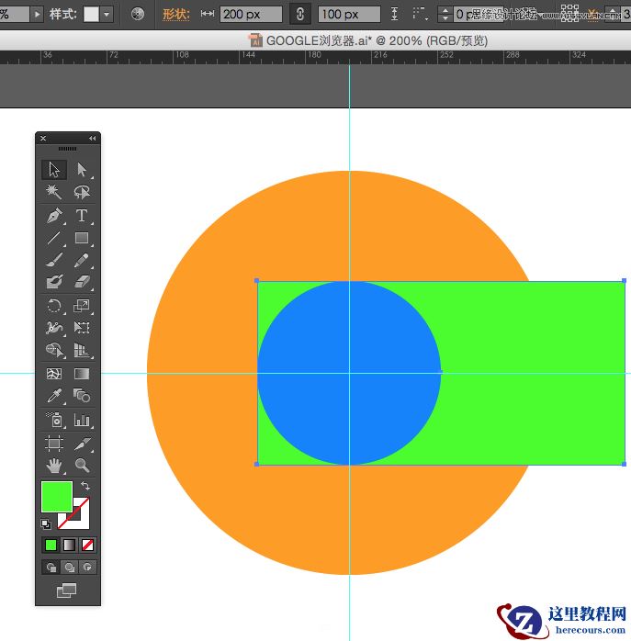
Task: Pick the Mesh tool
Action: point(54,374)
